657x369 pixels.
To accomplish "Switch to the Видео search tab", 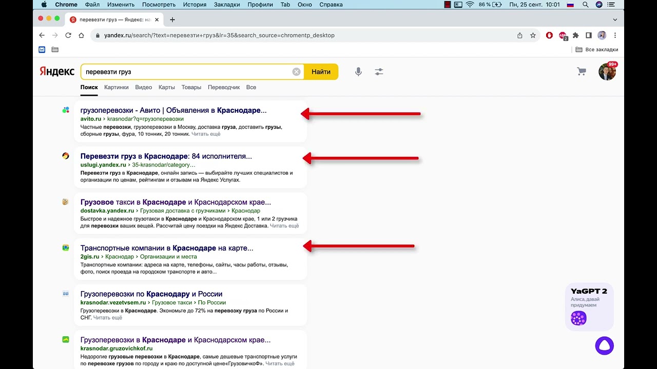I will [144, 87].
